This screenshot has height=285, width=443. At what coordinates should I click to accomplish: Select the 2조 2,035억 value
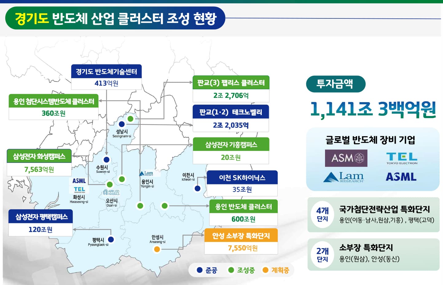point(231,125)
